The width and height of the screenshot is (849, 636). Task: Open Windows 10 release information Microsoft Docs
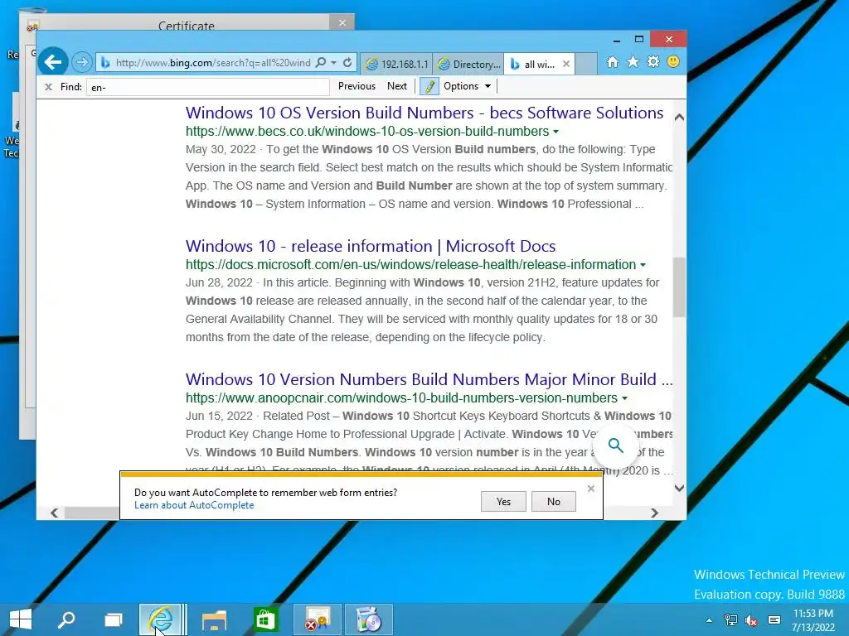[371, 247]
